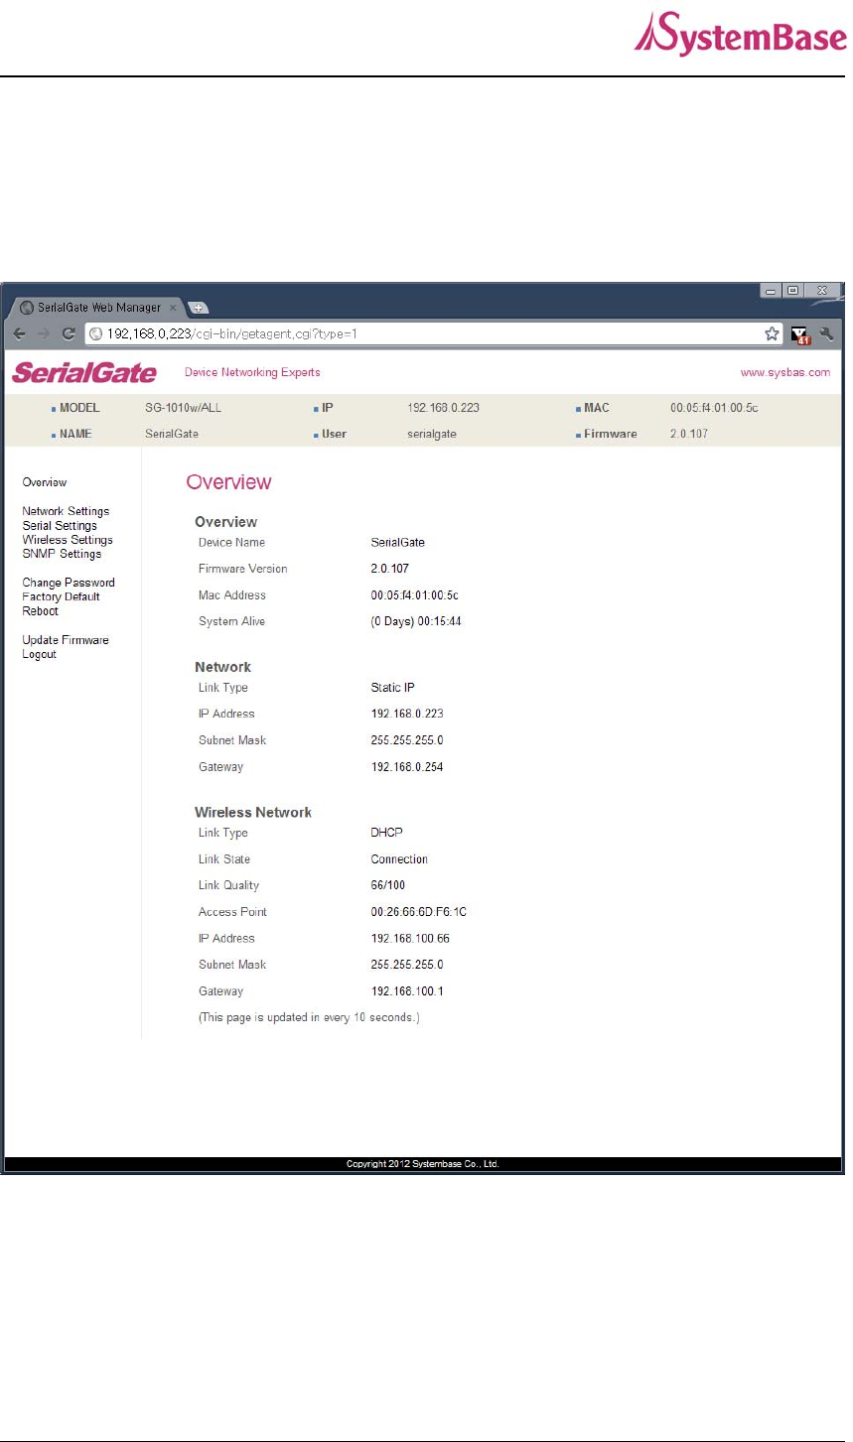
Task: Go to Change Password page
Action: (x=69, y=583)
